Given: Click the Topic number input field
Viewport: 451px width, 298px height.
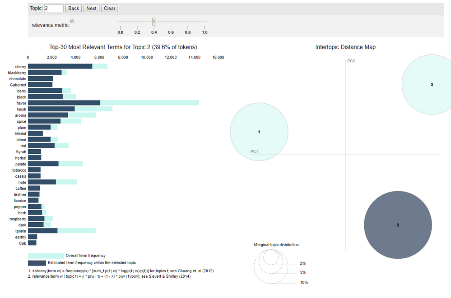Looking at the screenshot, I should (54, 8).
